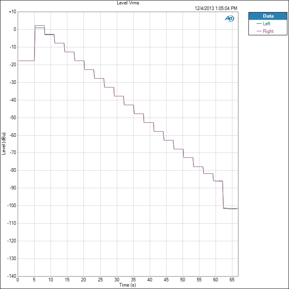Click the 12/4/2013 timestamp text
289x289 pixels.
pos(216,8)
